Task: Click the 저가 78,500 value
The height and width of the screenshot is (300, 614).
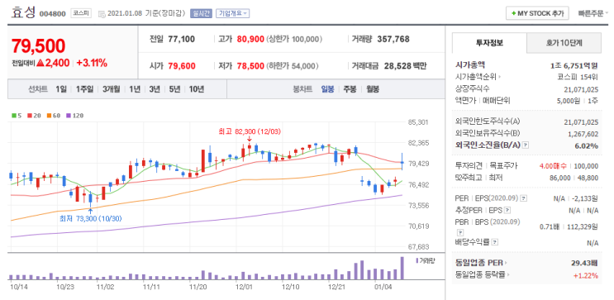Action: pos(250,66)
